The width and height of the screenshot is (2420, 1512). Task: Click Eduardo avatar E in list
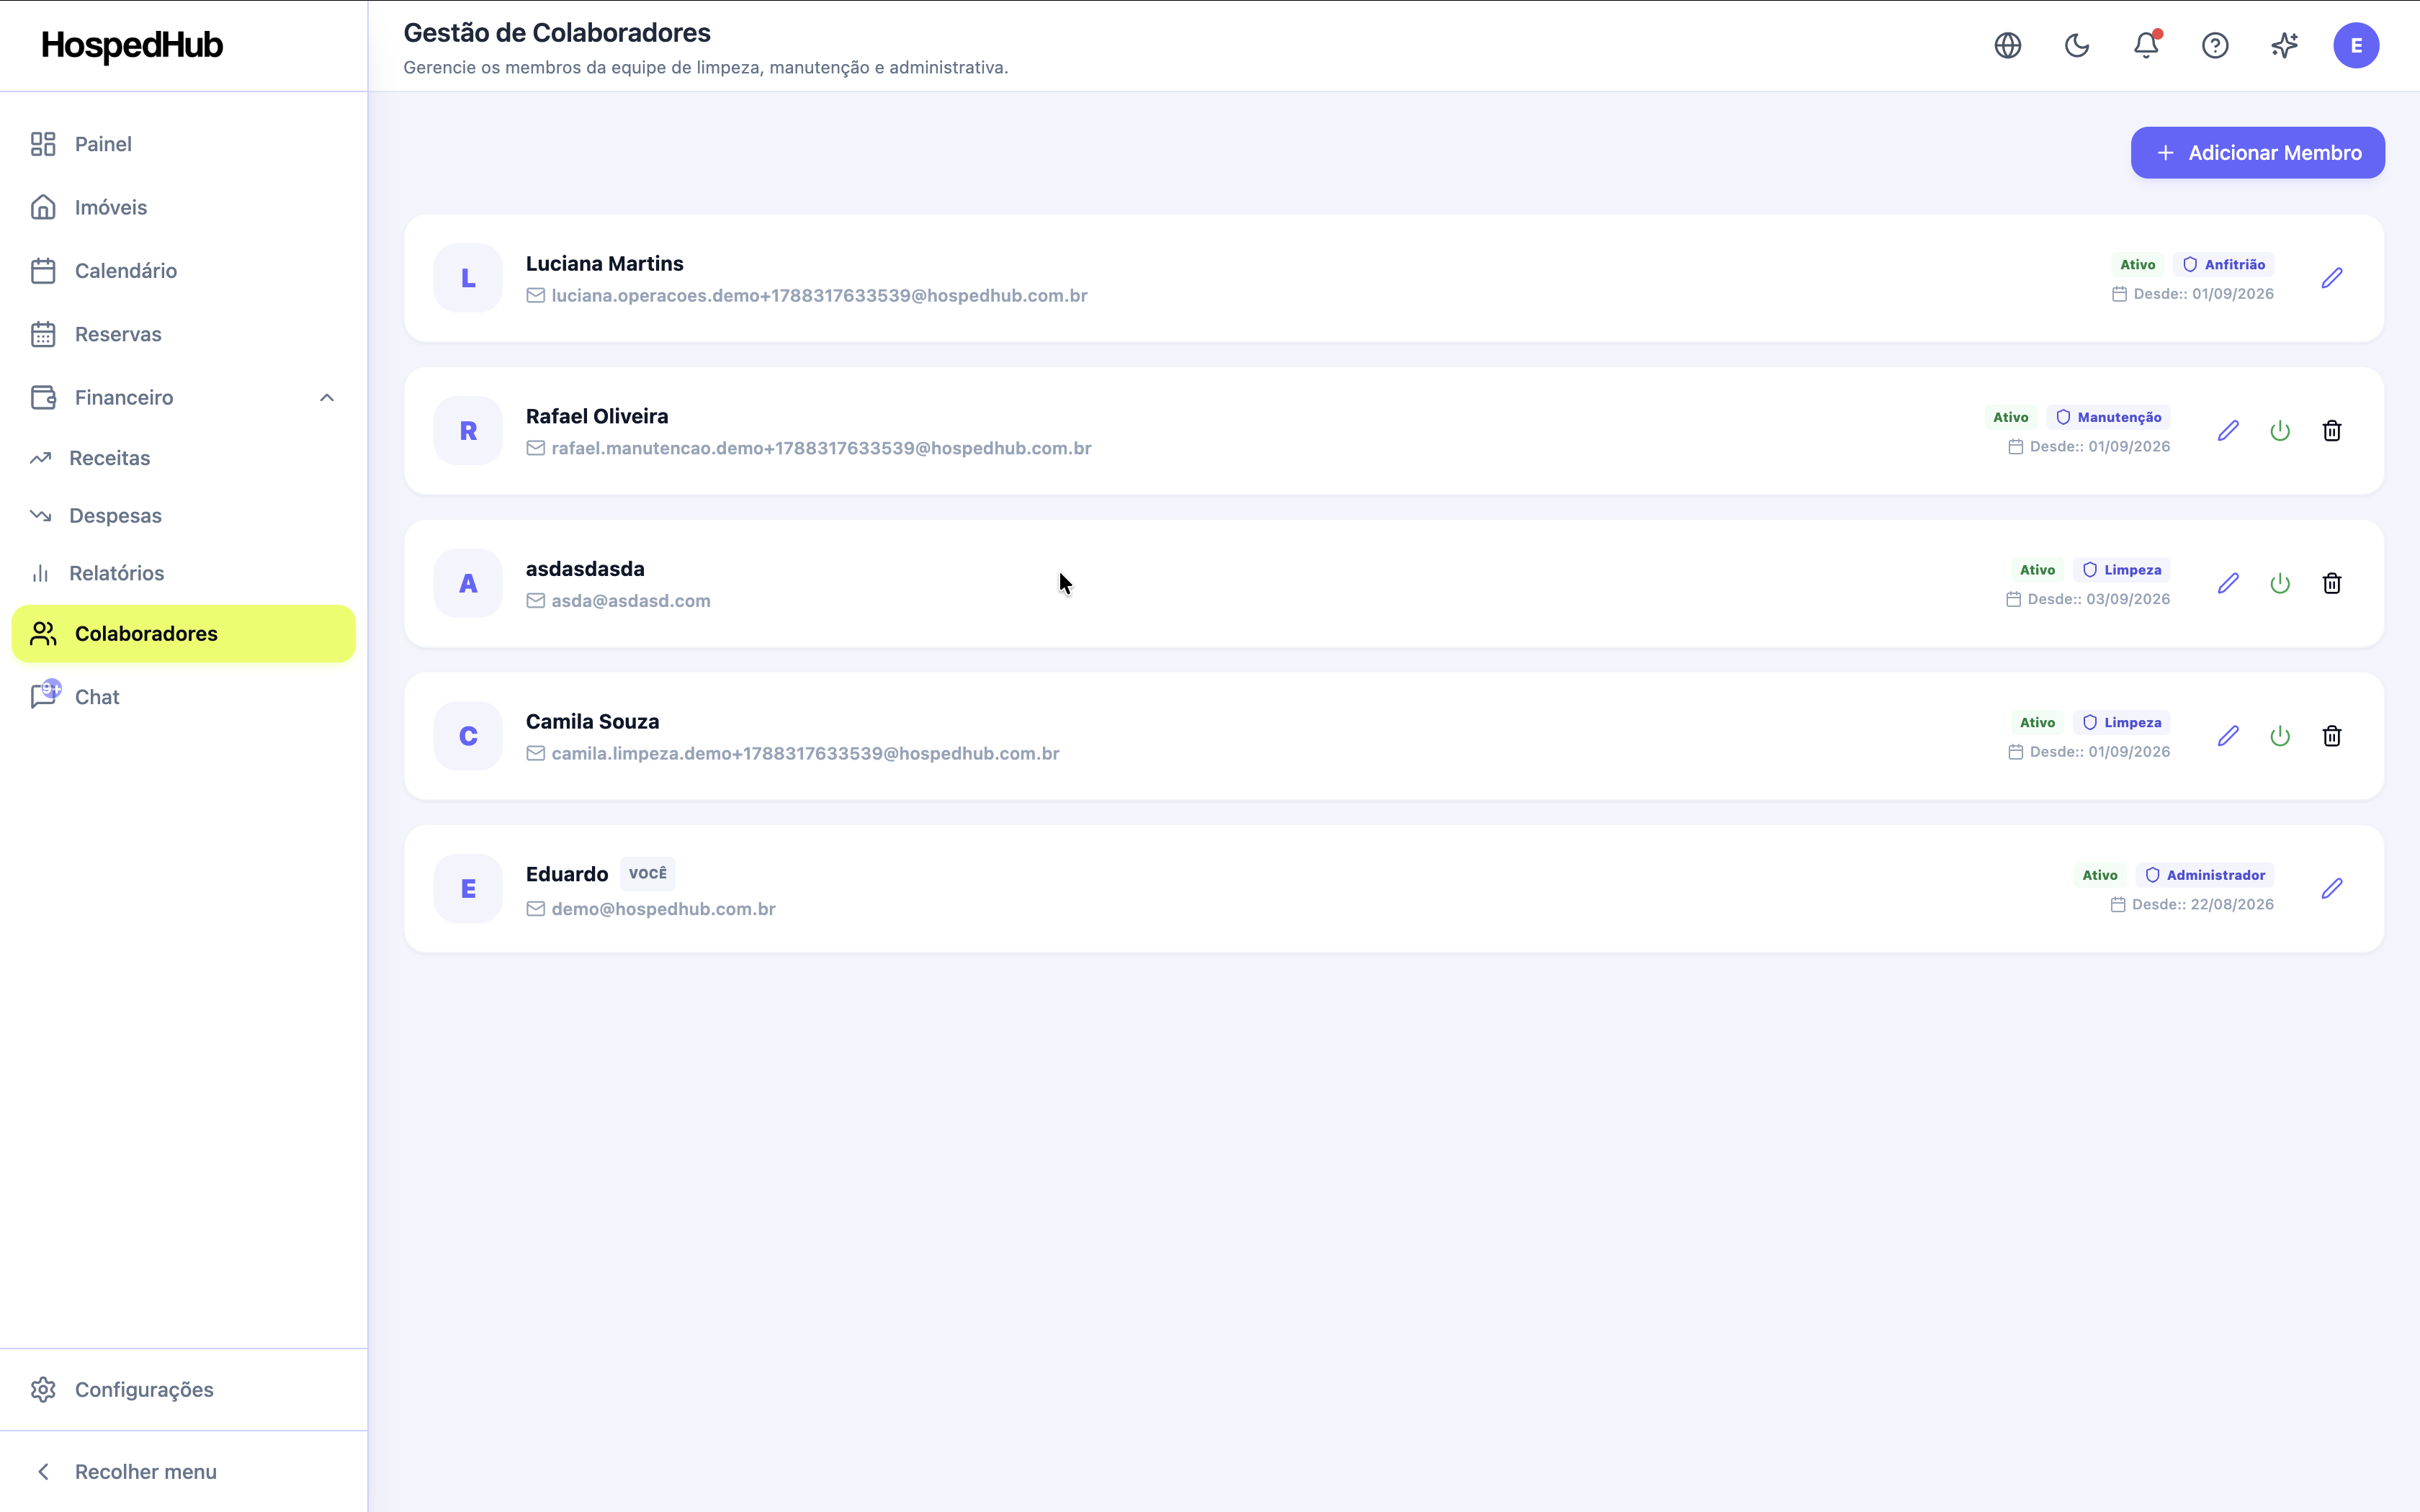coord(468,889)
